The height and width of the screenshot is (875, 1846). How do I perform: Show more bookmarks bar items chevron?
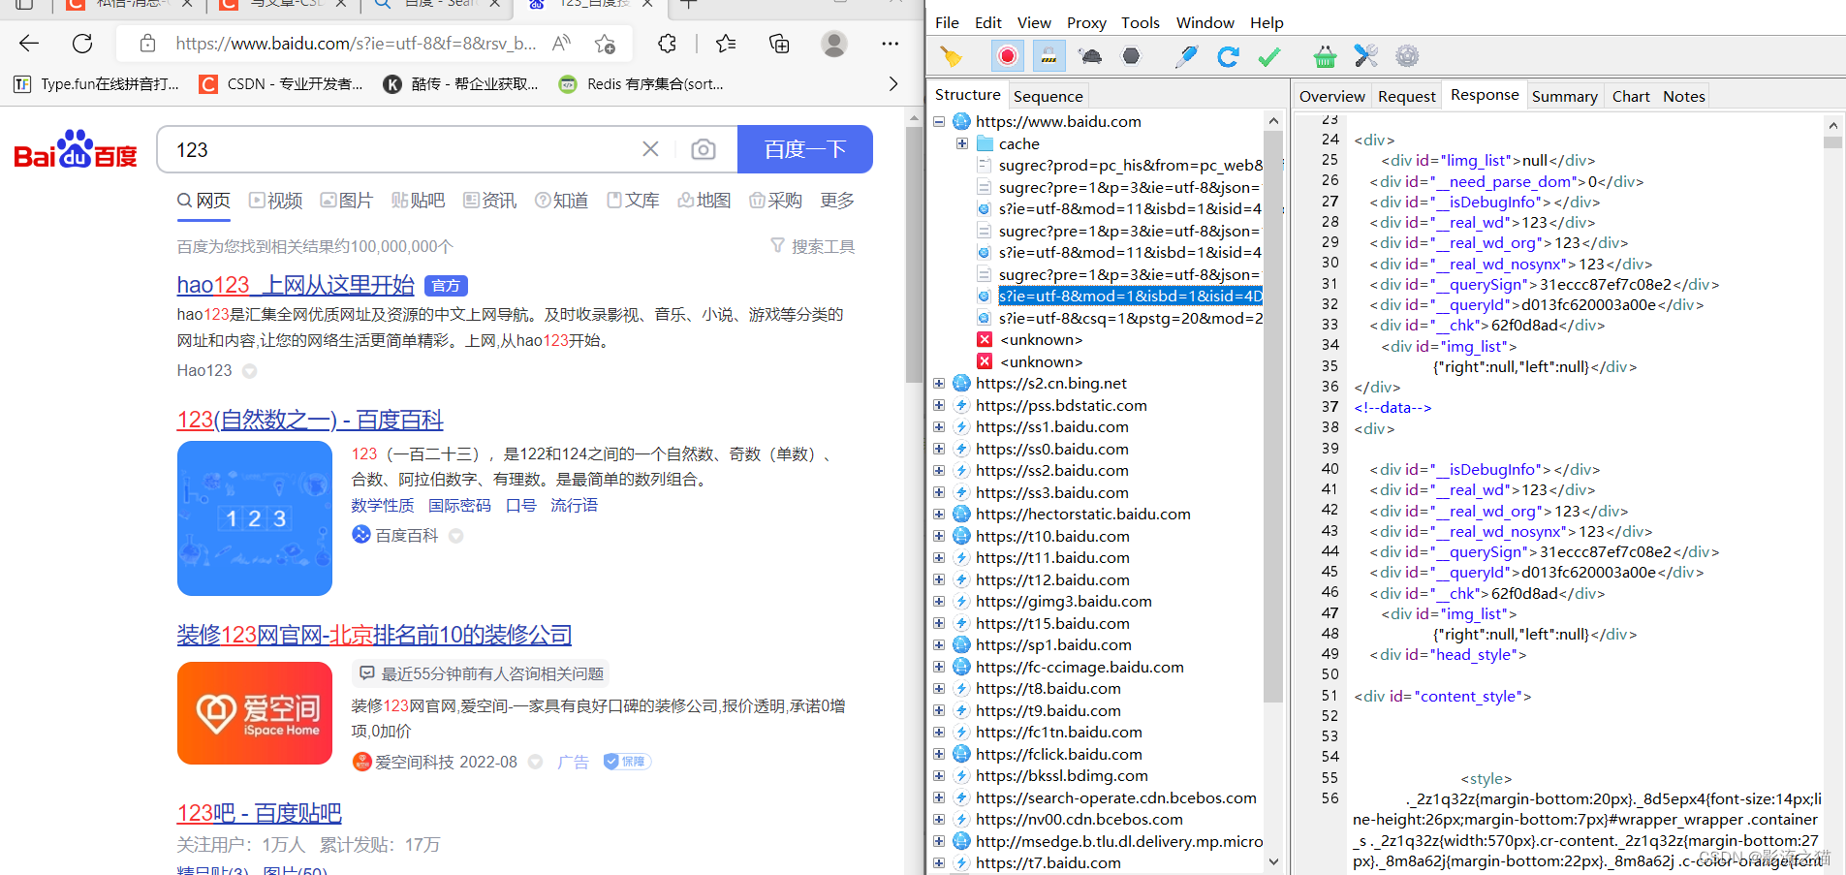(892, 84)
